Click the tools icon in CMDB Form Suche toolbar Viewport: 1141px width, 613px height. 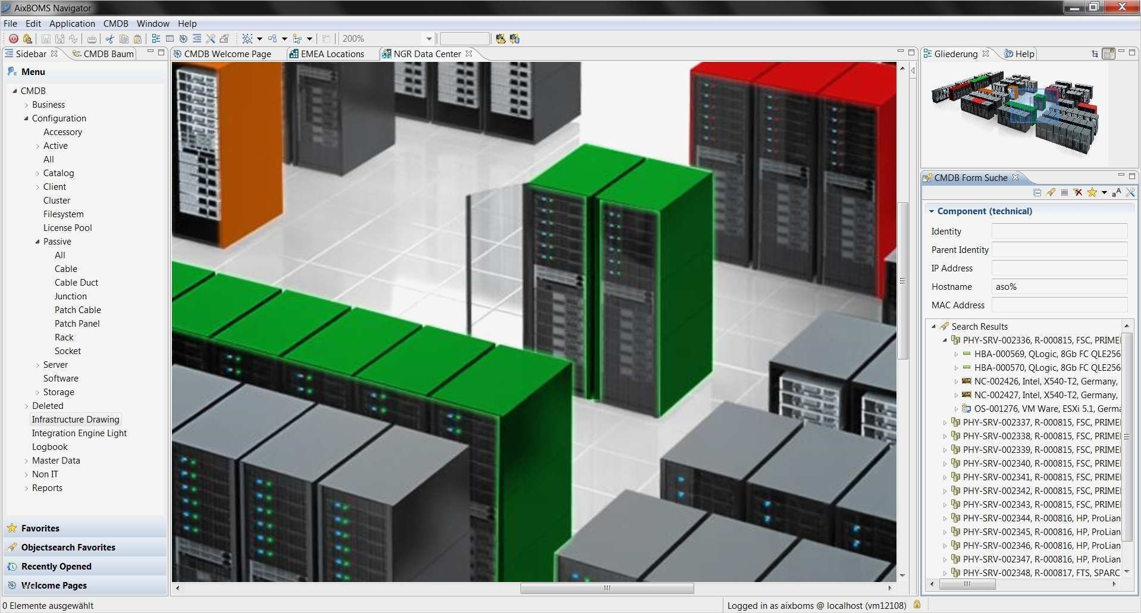(x=1130, y=192)
